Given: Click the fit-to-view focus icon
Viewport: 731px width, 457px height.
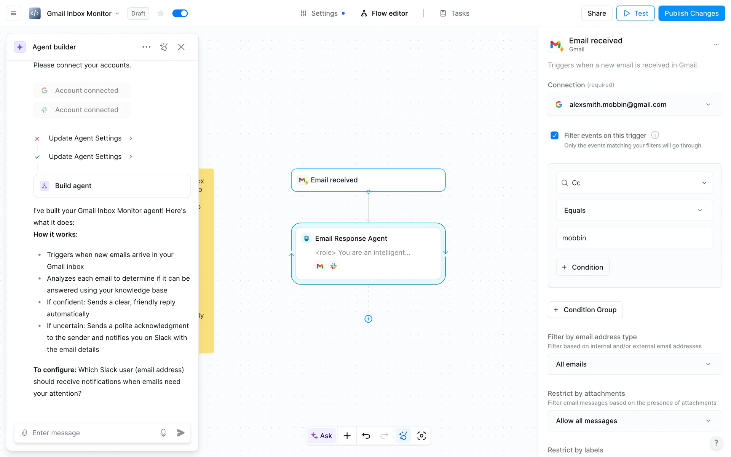Looking at the screenshot, I should 421,436.
